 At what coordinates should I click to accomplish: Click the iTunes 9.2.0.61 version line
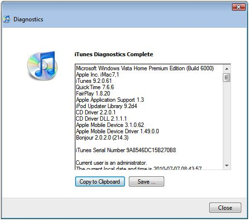93,81
